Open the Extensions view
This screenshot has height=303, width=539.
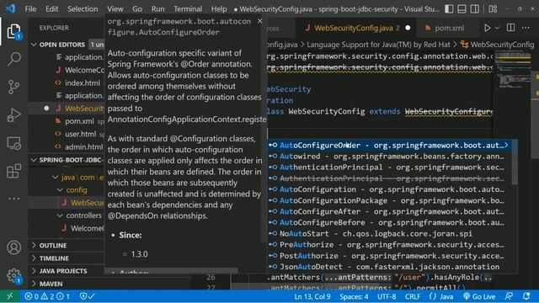tap(13, 171)
